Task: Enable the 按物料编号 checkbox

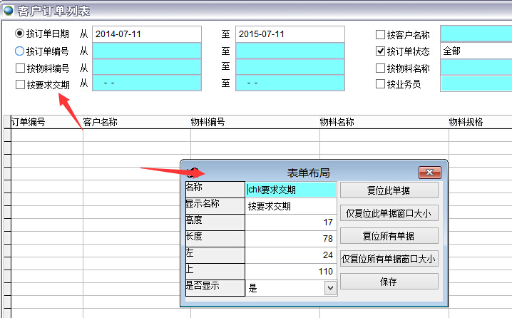Action: pyautogui.click(x=20, y=68)
